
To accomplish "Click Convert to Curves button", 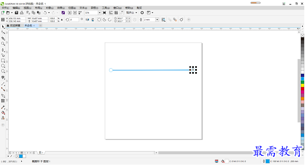I will click(x=181, y=20).
